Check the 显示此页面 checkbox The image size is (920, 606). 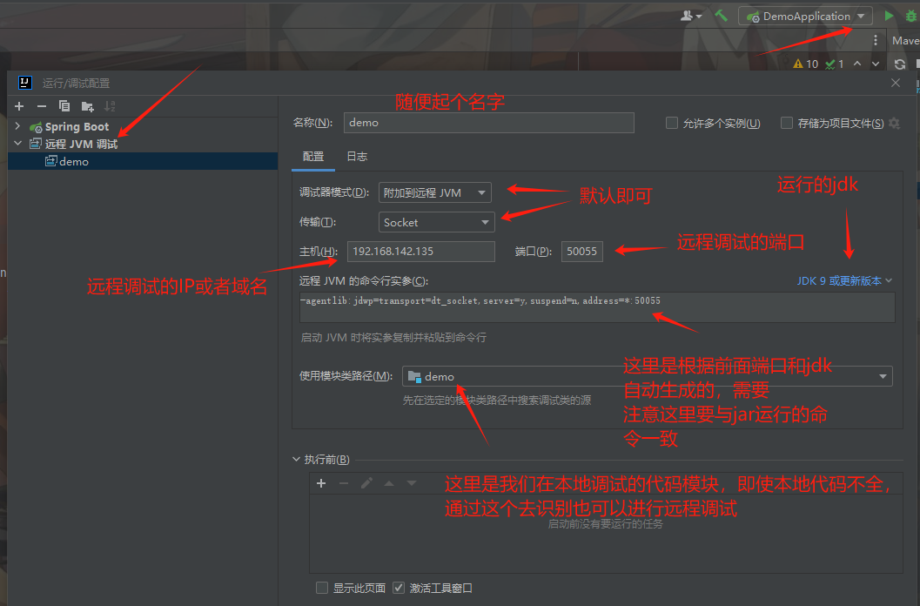coord(322,588)
